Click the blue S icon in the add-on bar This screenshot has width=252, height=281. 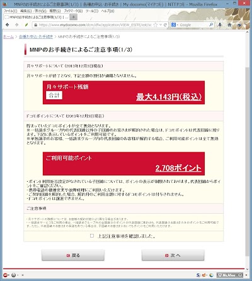point(198,275)
